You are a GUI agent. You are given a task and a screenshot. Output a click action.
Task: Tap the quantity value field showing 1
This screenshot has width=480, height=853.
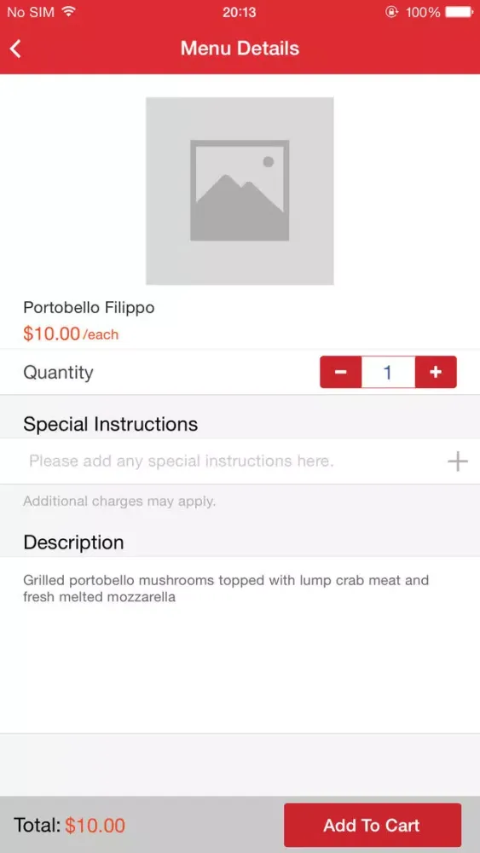[388, 372]
